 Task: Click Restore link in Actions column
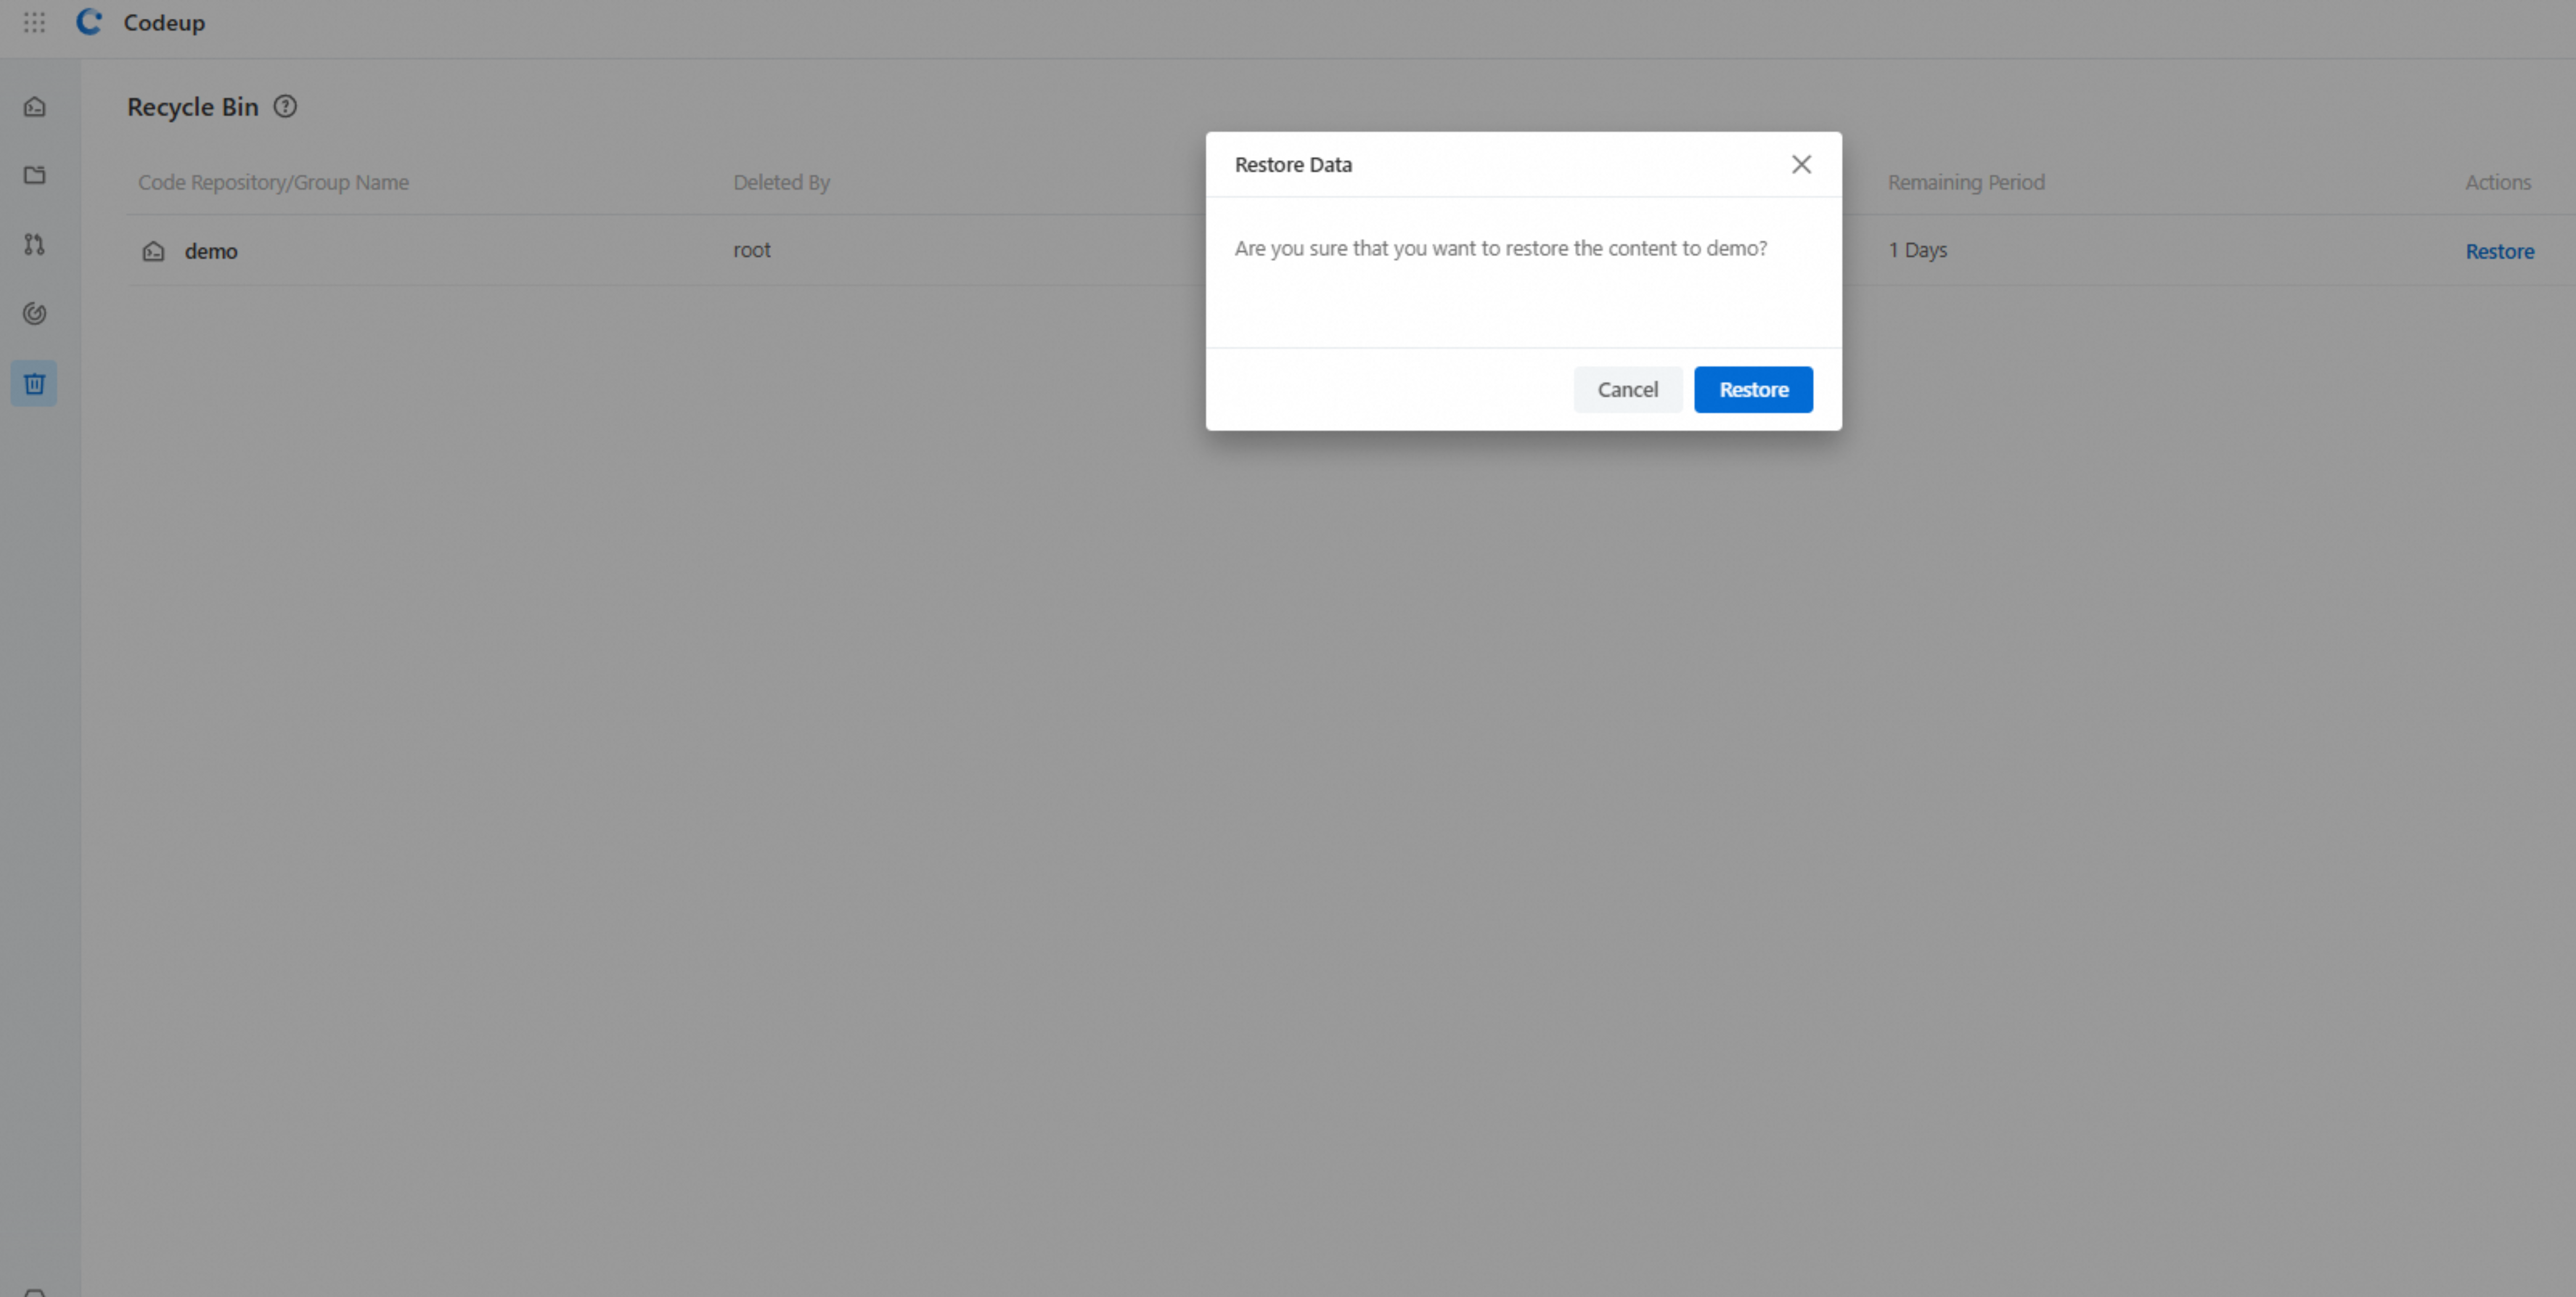2499,251
